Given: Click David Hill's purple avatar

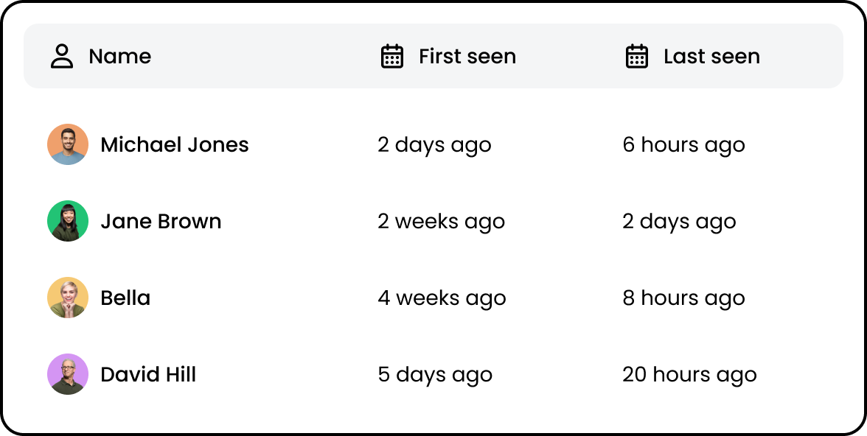Looking at the screenshot, I should pyautogui.click(x=68, y=374).
